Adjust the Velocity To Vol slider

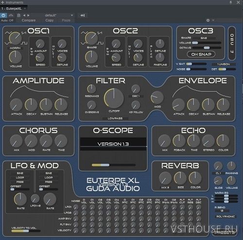click(26, 231)
